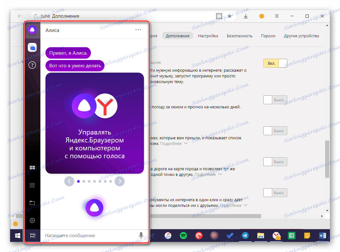Image resolution: width=340 pixels, height=252 pixels.
Task: Click the microphone icon in message field
Action: coord(141,236)
